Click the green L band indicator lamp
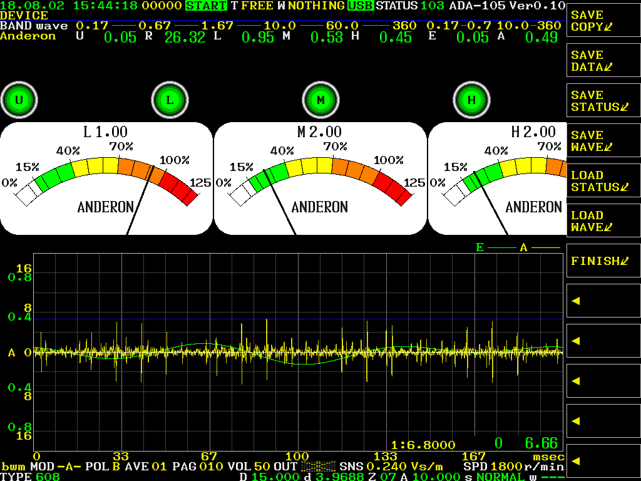 pos(170,100)
